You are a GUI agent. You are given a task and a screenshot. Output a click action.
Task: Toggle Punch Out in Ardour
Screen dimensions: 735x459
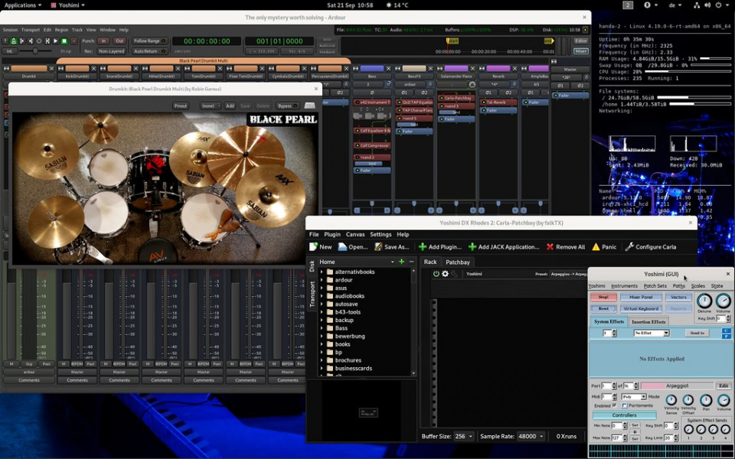[x=119, y=41]
